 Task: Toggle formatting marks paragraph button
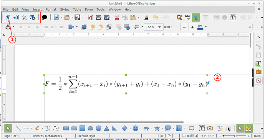(x=196, y=17)
